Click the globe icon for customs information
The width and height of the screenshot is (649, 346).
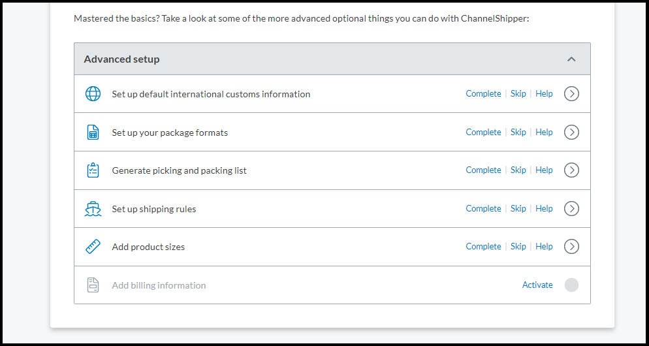(x=93, y=94)
